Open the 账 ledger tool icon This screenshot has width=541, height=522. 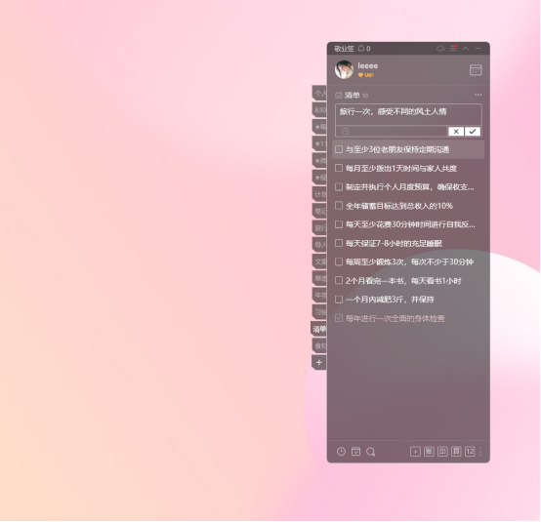coord(429,452)
